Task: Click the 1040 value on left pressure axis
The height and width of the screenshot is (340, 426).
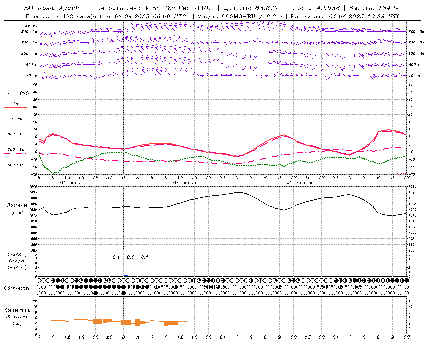Action: tap(33, 187)
